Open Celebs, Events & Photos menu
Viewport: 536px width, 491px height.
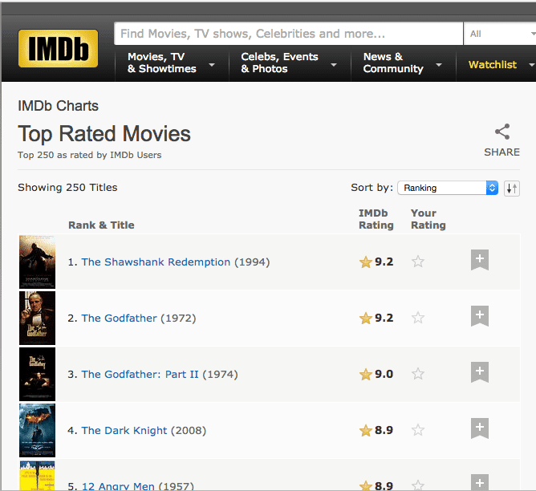pos(285,63)
